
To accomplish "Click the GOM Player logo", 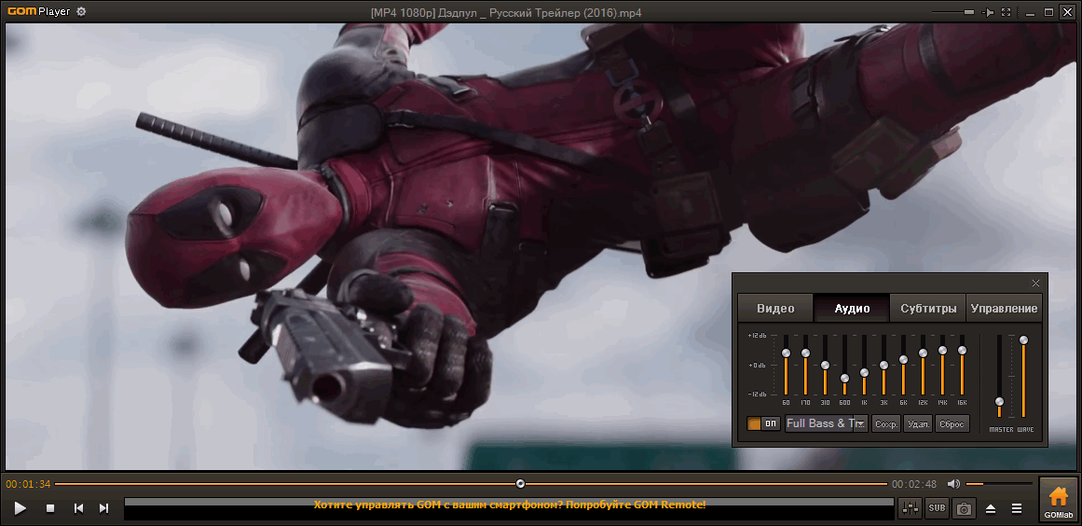I will (38, 12).
